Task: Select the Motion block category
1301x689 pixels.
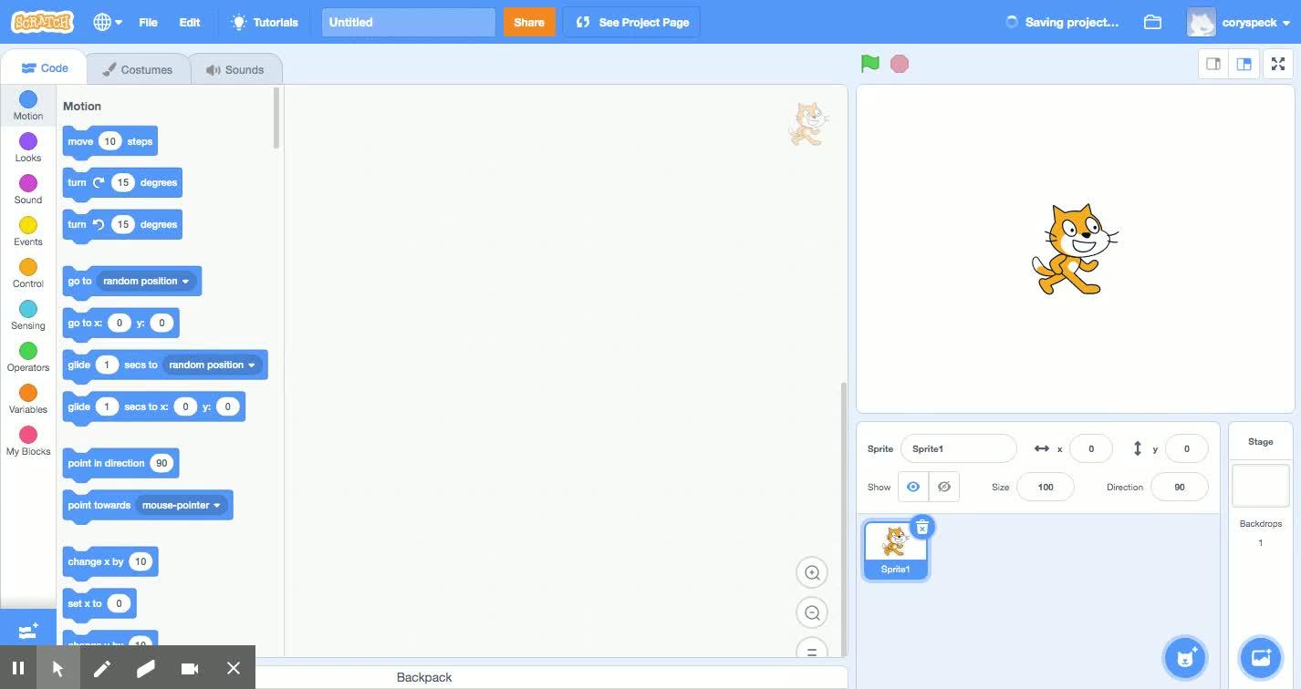Action: pos(28,106)
